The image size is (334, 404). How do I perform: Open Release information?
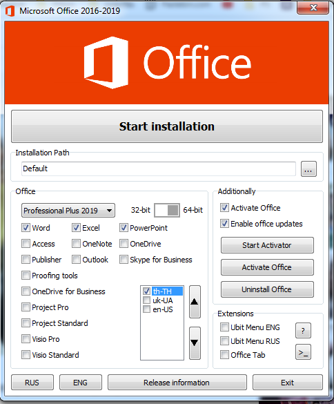coord(177,383)
